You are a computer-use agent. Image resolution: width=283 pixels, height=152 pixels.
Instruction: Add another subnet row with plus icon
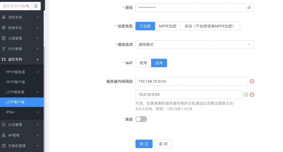pos(246,95)
